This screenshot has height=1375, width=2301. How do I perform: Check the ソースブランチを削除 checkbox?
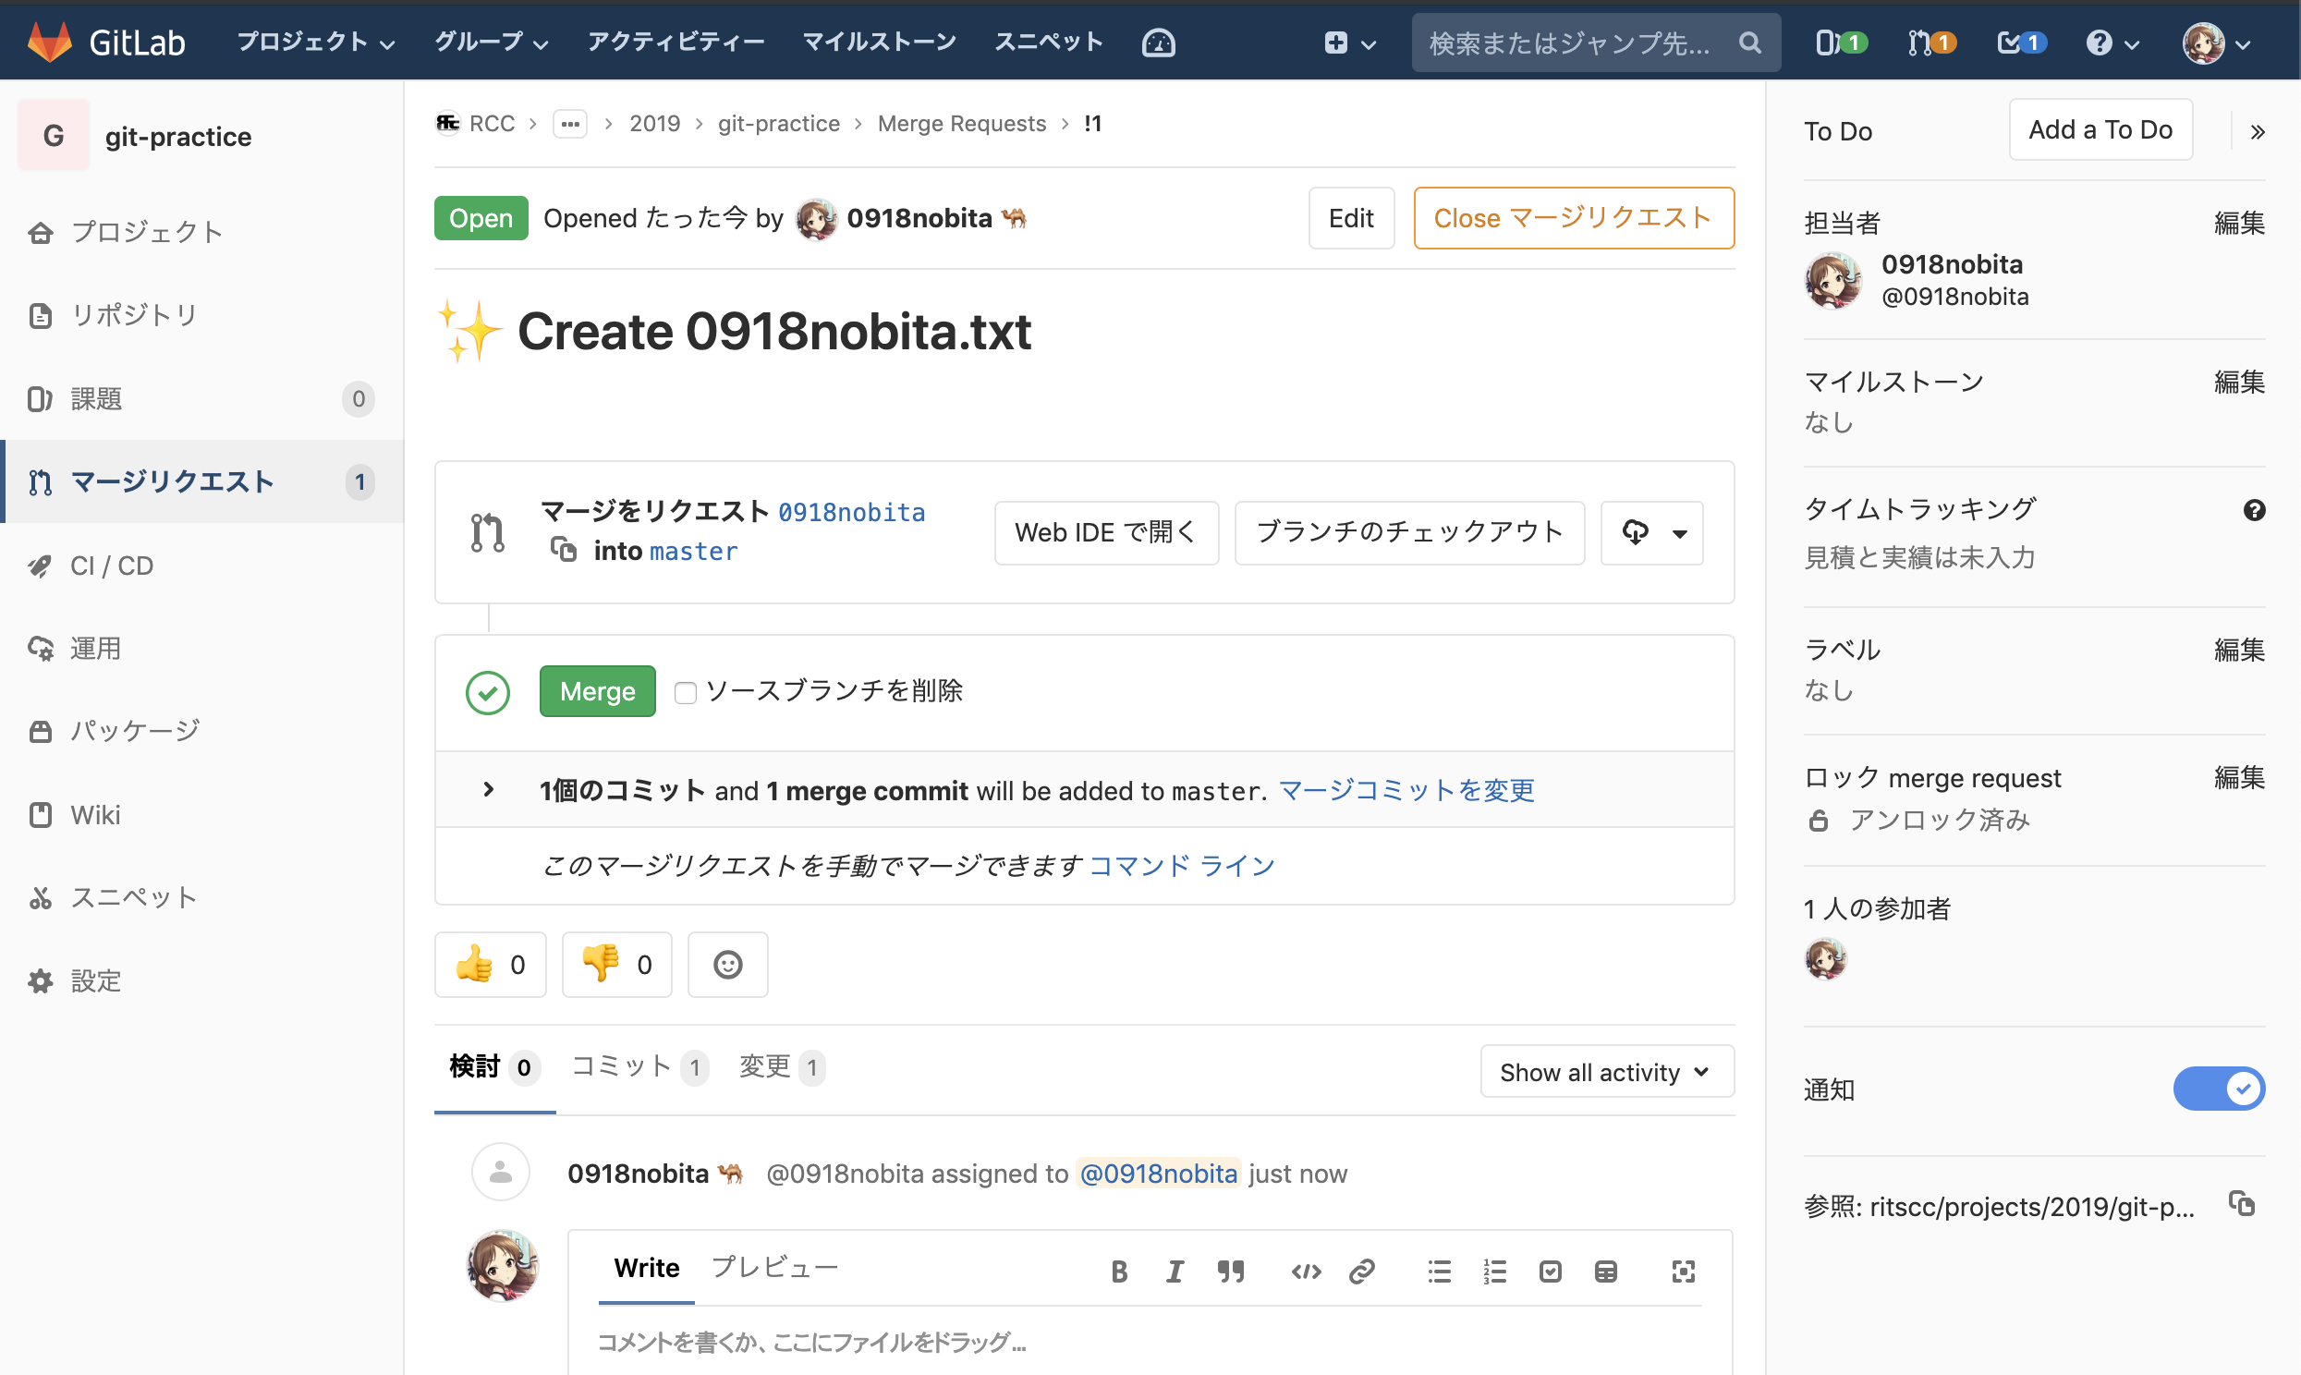coord(684,691)
